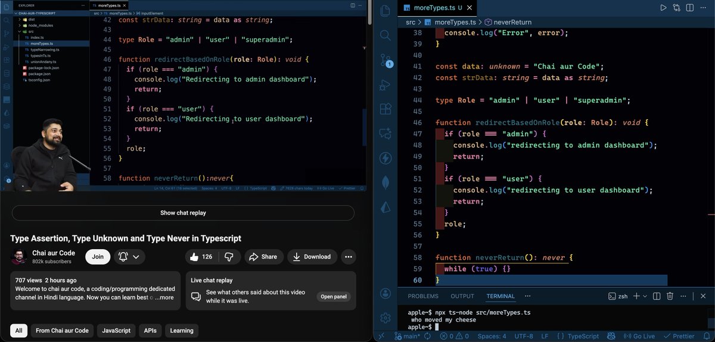715x342 pixels.
Task: Split the editor right in right VS Code
Action: point(691,8)
